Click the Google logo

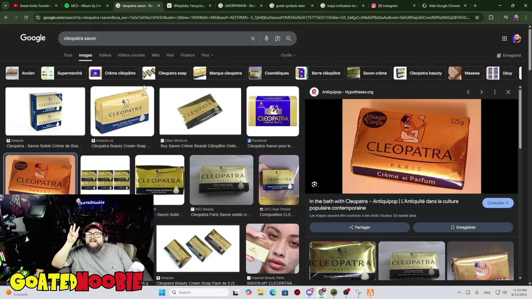(x=33, y=38)
